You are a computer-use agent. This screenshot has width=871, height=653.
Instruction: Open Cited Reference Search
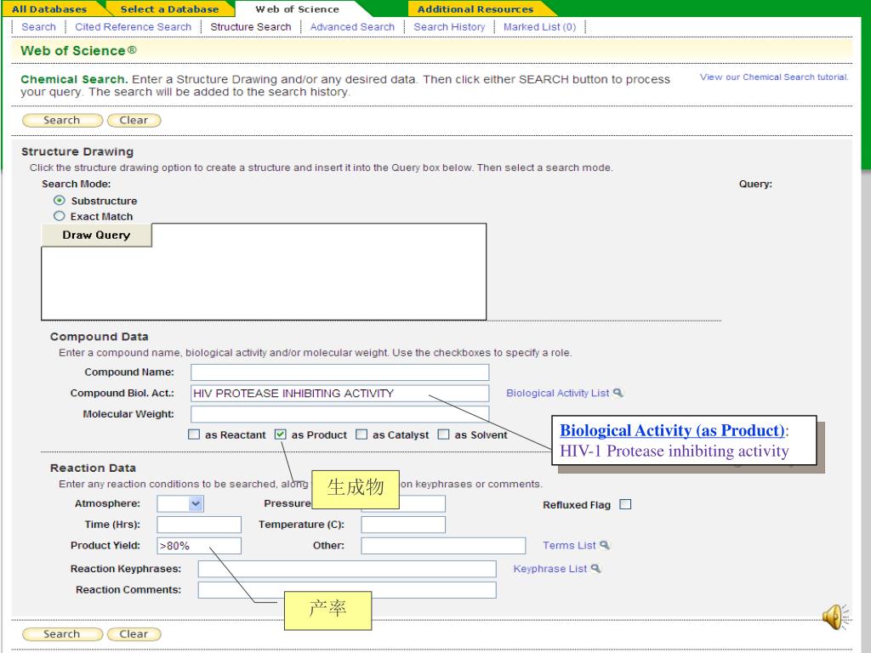tap(134, 26)
